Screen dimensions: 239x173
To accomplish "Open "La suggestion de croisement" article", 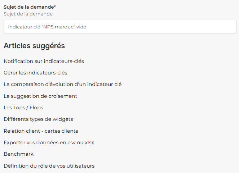I will click(40, 96).
